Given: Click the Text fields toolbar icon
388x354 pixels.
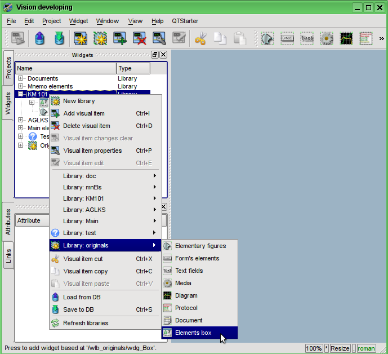Looking at the screenshot, I should 306,39.
